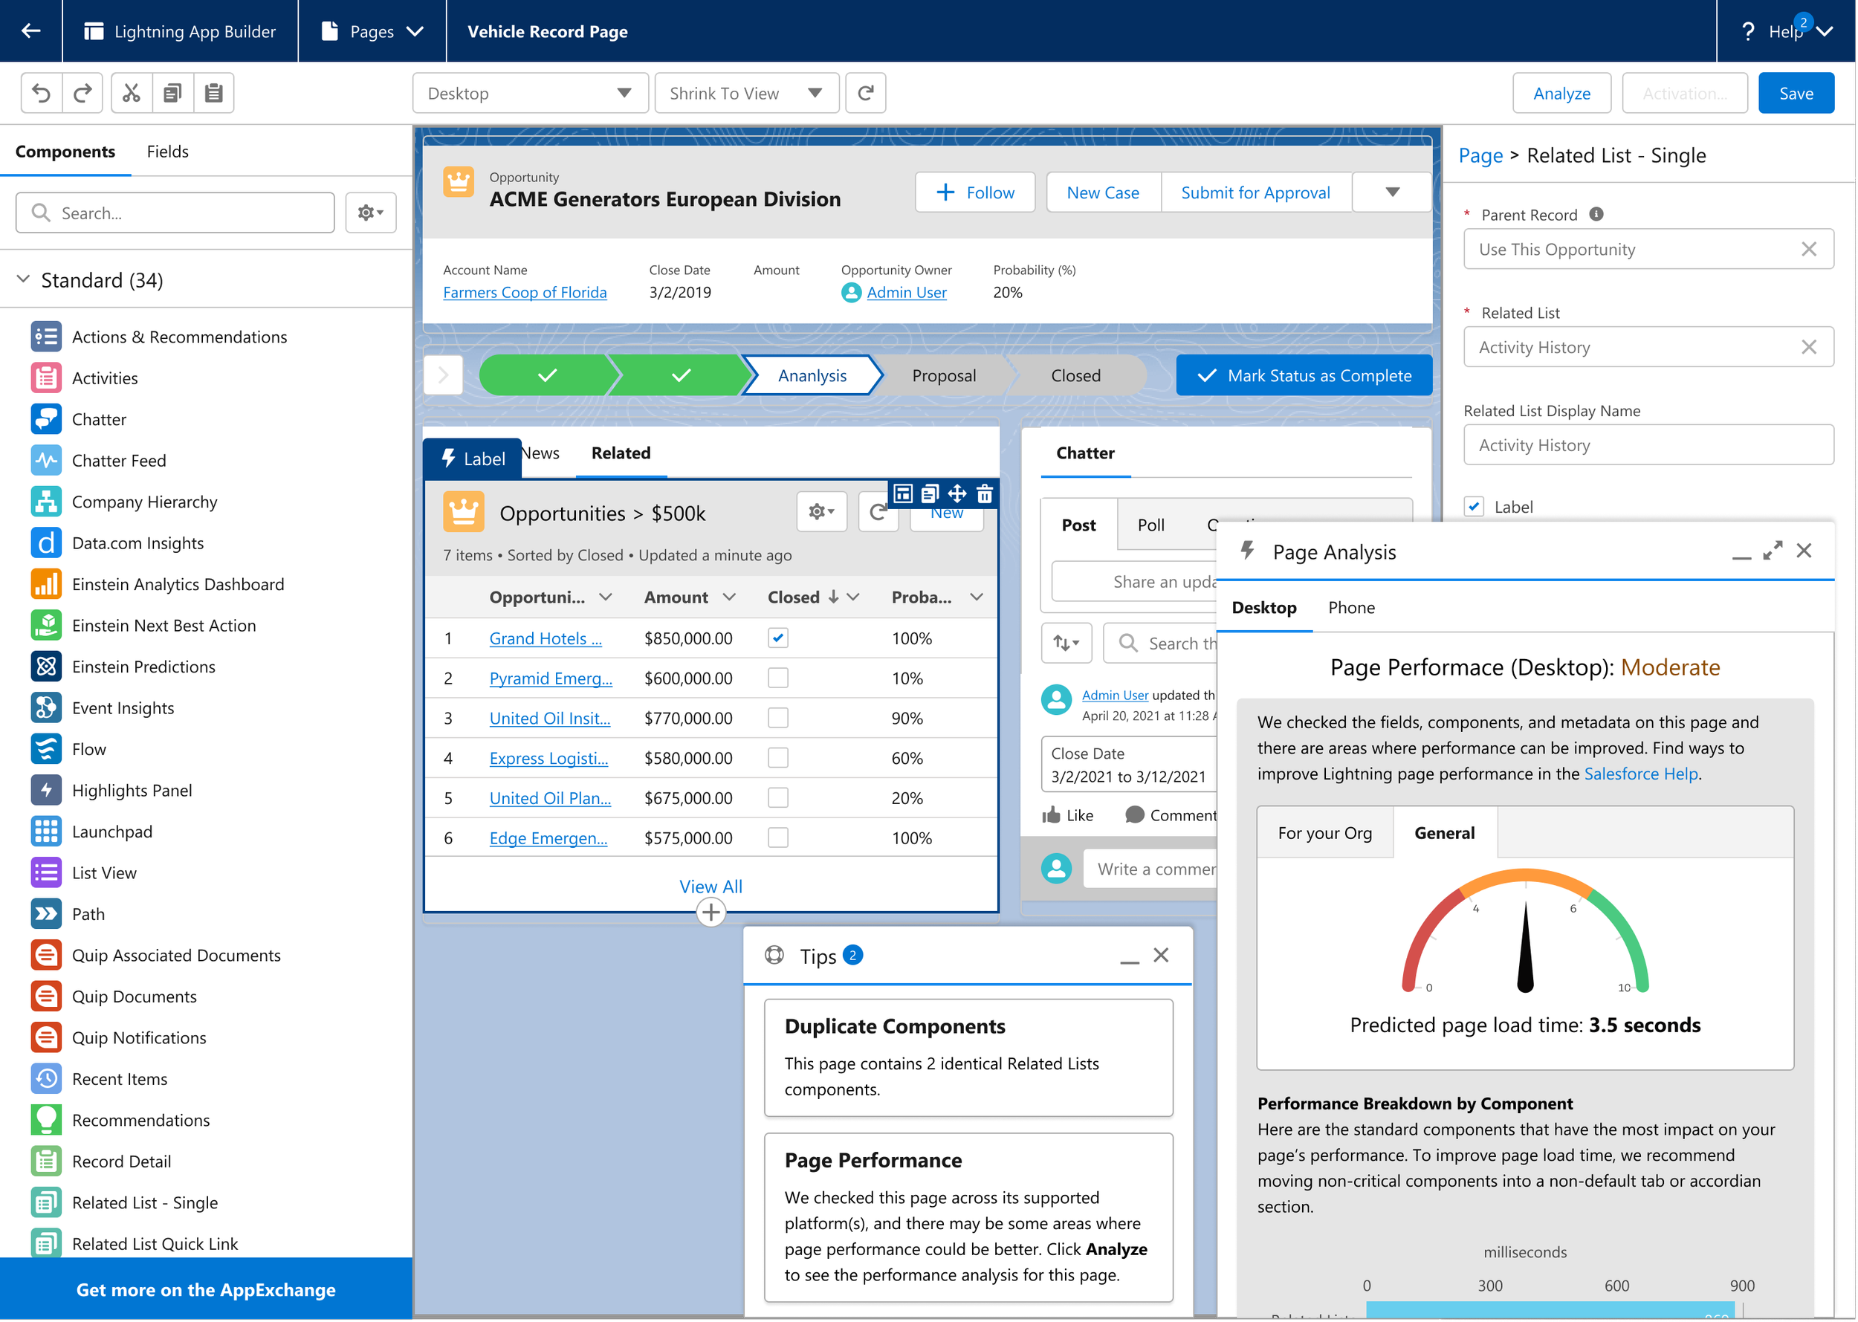Click the Parent Record info icon
1858x1322 pixels.
[x=1596, y=214]
